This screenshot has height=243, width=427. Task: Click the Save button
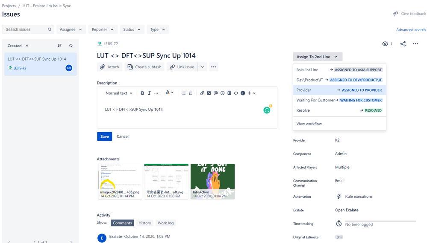click(x=105, y=136)
